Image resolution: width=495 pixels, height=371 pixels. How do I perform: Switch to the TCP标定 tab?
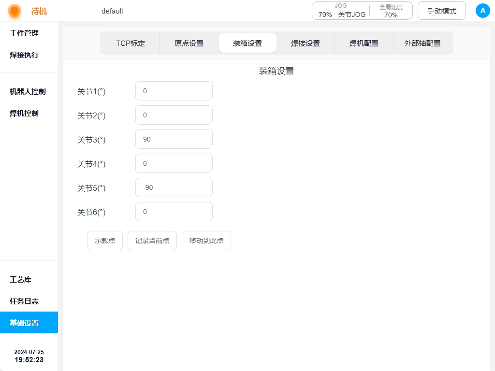[x=130, y=43]
